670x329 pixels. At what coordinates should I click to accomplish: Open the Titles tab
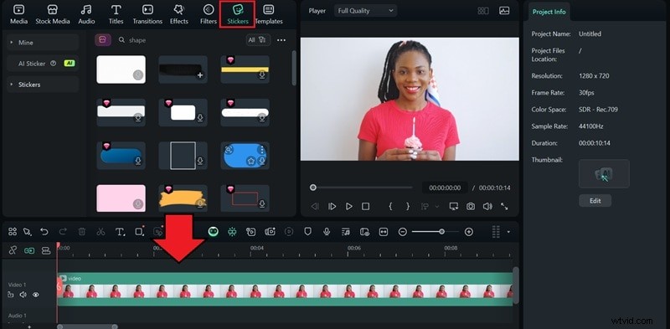pos(116,14)
